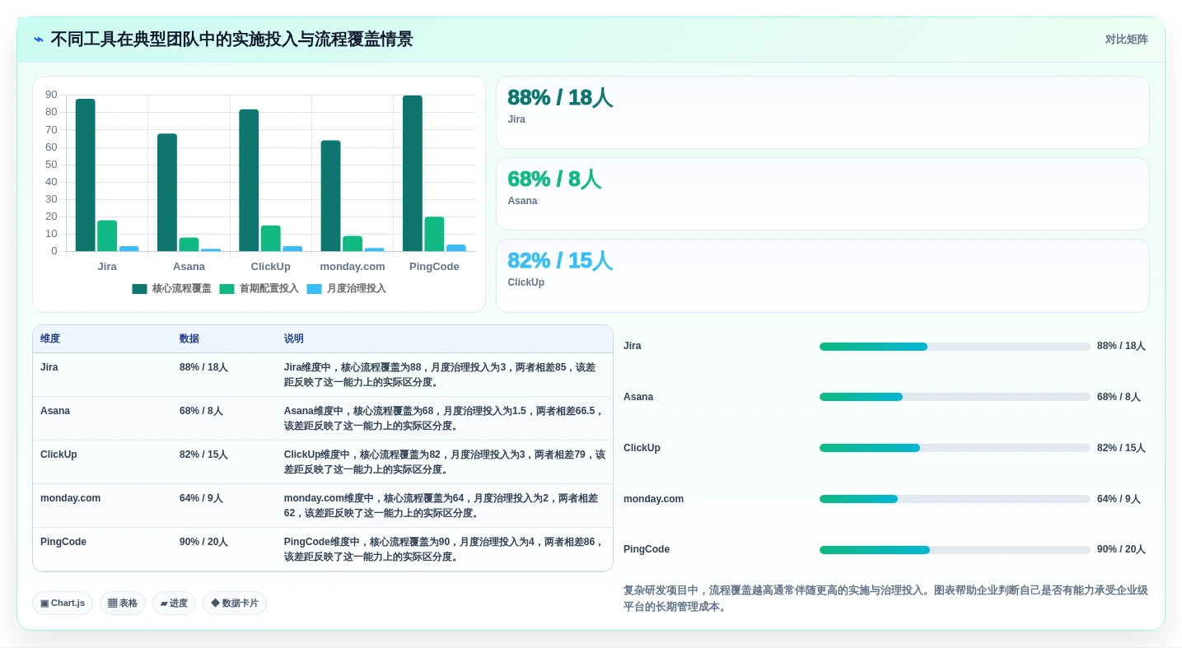1182x648 pixels.
Task: Click the monday.com progress bar
Action: point(955,500)
